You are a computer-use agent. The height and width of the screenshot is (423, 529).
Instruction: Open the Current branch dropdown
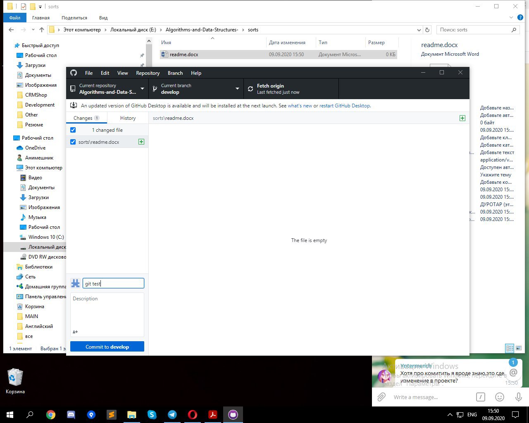(x=196, y=89)
